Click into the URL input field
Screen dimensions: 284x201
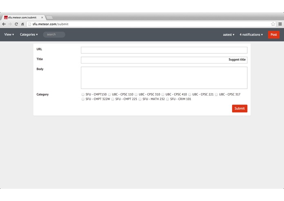tap(164, 50)
